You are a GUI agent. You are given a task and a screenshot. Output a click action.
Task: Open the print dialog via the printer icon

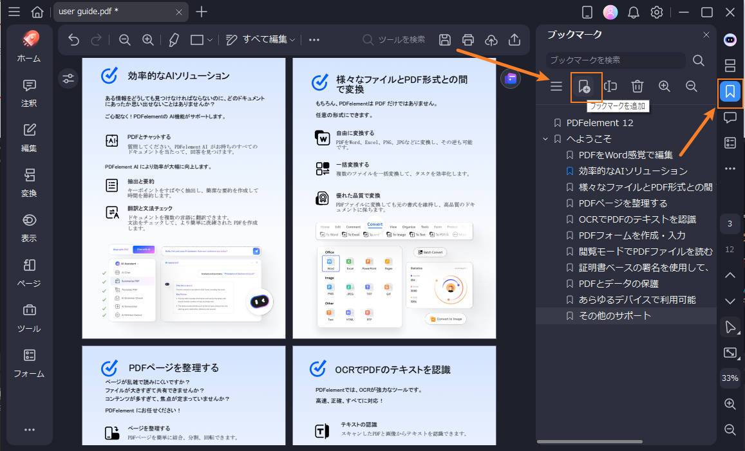pos(468,39)
